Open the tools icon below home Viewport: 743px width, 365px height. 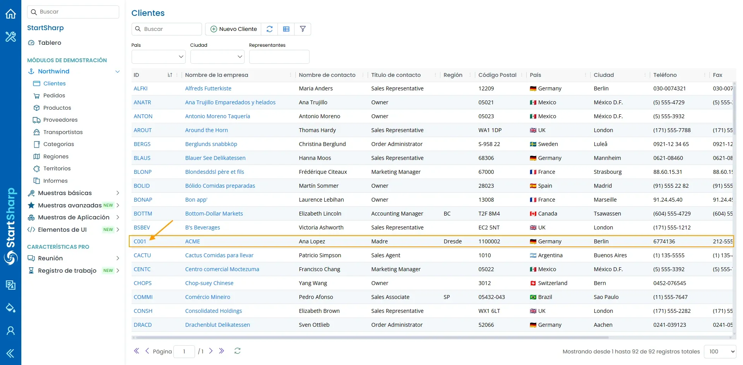click(10, 37)
